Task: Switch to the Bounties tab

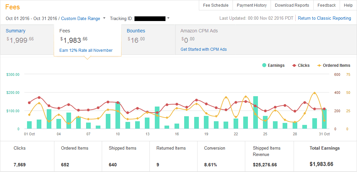Action: [136, 31]
